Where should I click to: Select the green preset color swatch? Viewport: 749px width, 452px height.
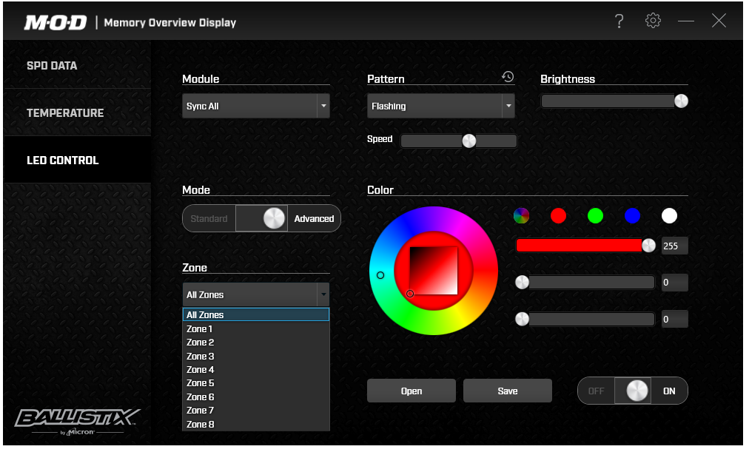(x=595, y=216)
